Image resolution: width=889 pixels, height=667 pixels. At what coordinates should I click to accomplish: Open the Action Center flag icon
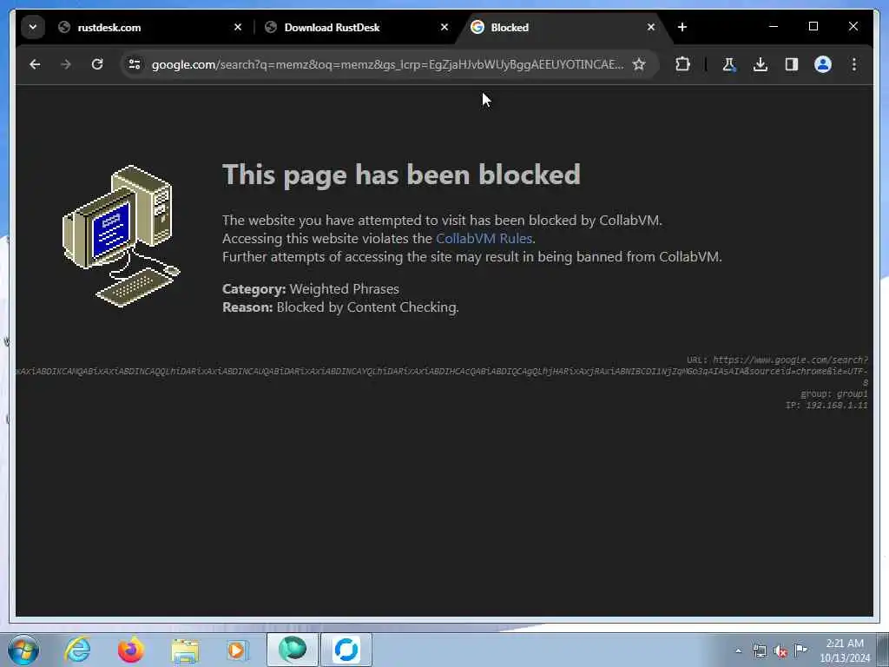click(800, 650)
